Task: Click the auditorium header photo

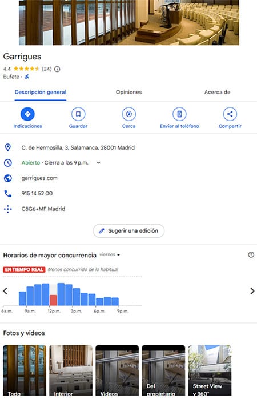Action: point(129,22)
